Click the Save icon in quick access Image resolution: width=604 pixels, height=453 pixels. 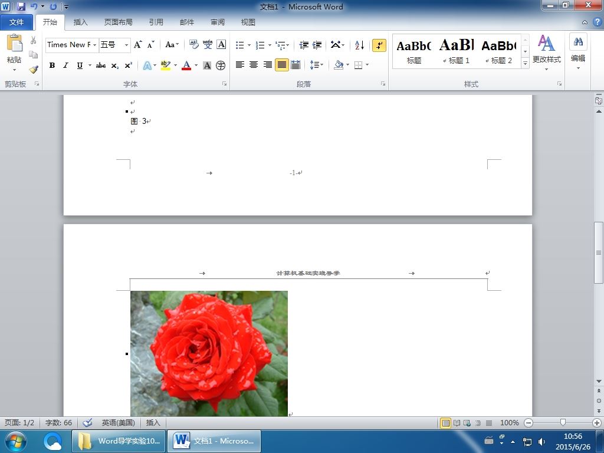(21, 6)
